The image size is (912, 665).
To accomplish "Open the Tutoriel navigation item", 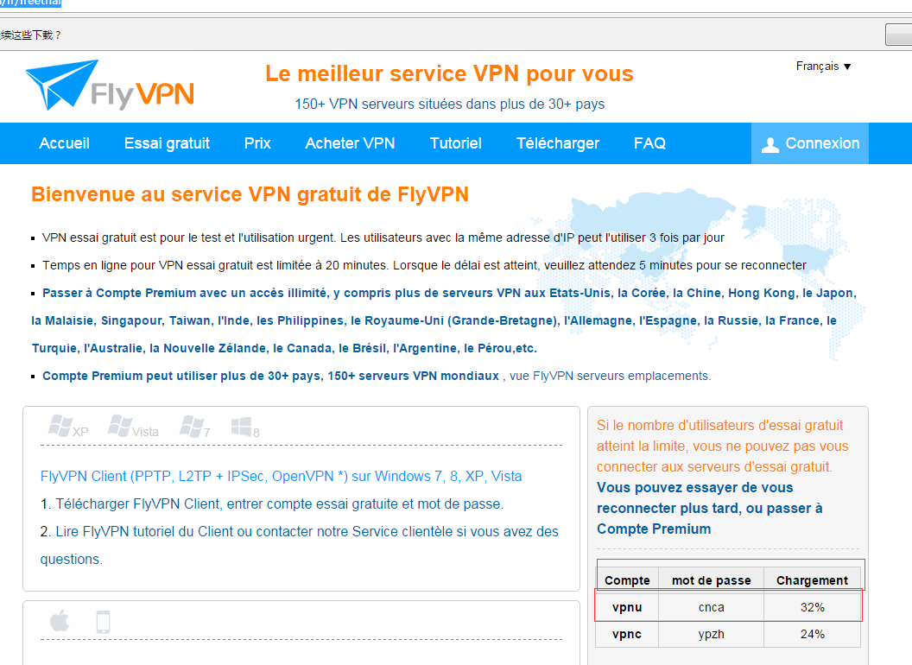I will coord(455,143).
